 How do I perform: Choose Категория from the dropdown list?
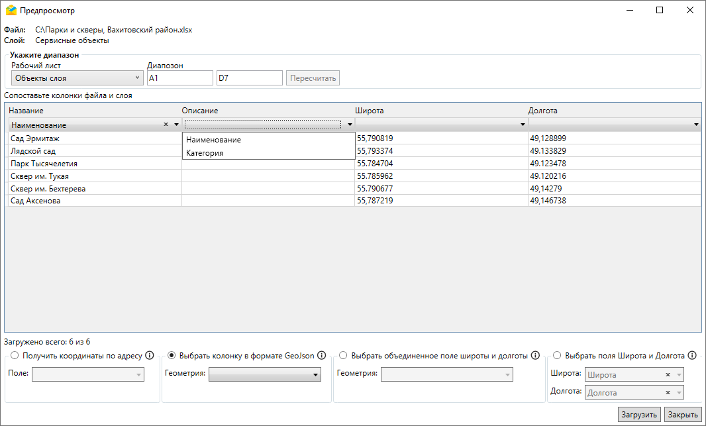tap(205, 153)
